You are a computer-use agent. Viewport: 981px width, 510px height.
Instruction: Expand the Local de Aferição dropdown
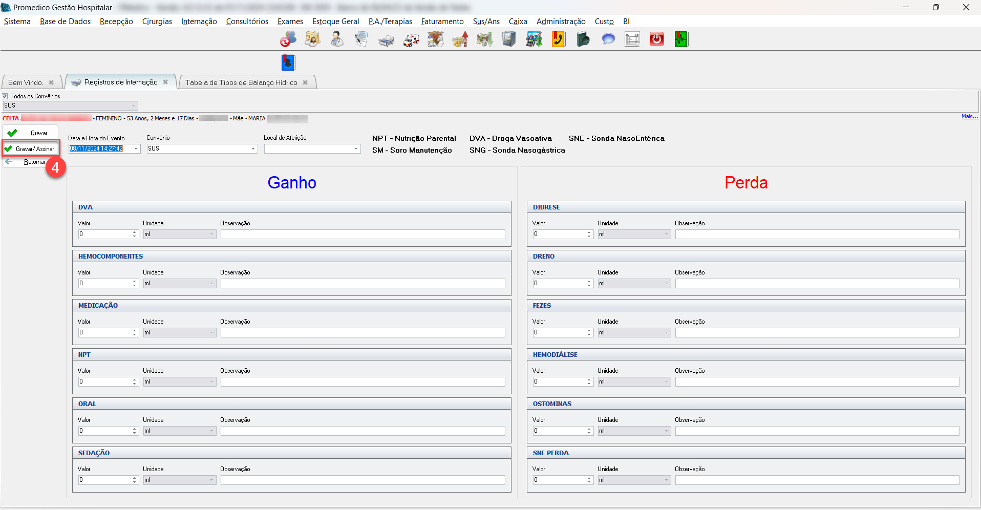[x=356, y=149]
